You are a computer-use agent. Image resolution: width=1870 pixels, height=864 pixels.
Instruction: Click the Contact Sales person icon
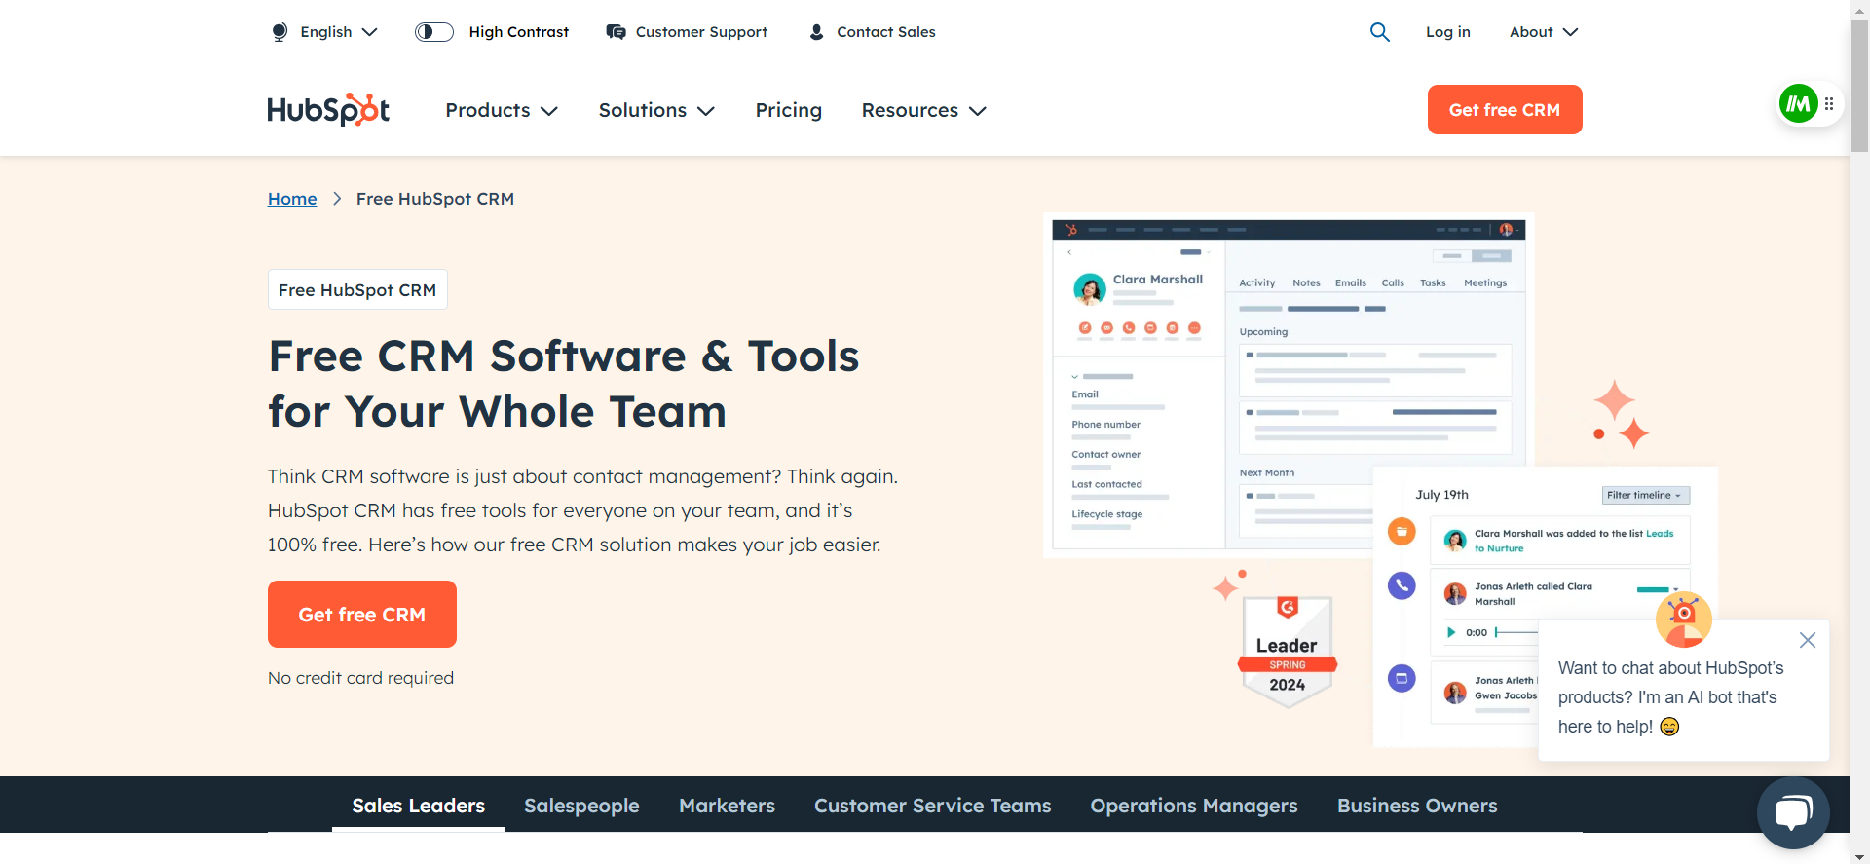coord(816,32)
